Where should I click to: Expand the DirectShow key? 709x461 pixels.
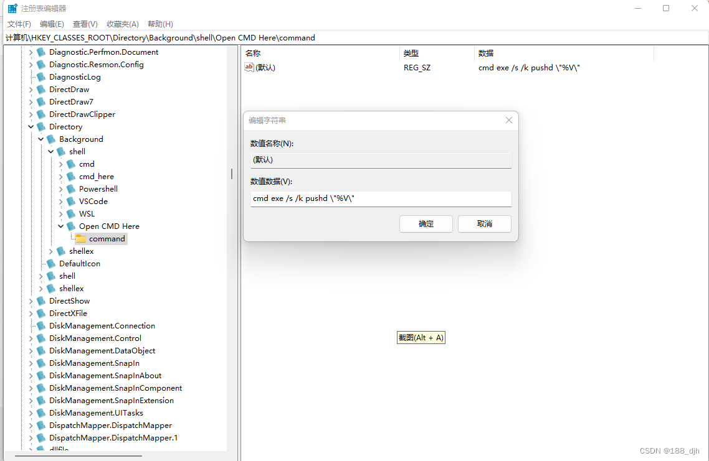pyautogui.click(x=31, y=300)
